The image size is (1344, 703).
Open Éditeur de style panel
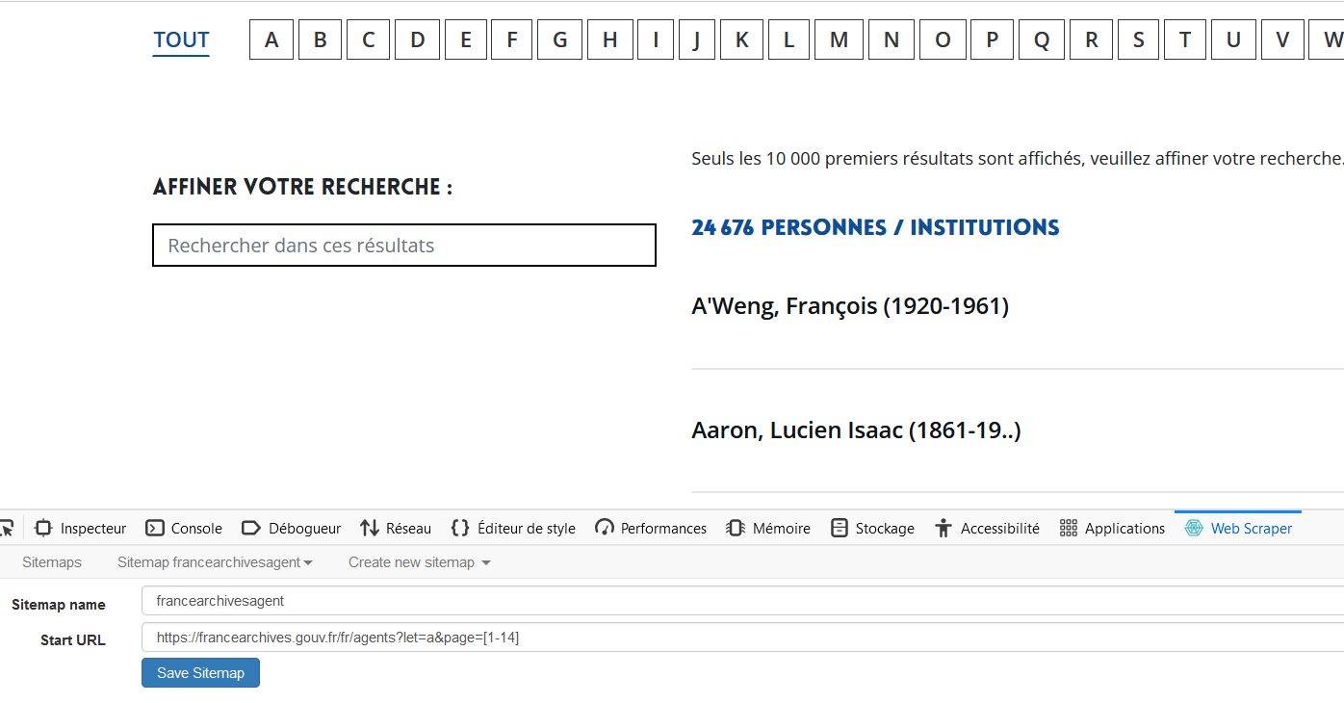pyautogui.click(x=513, y=528)
